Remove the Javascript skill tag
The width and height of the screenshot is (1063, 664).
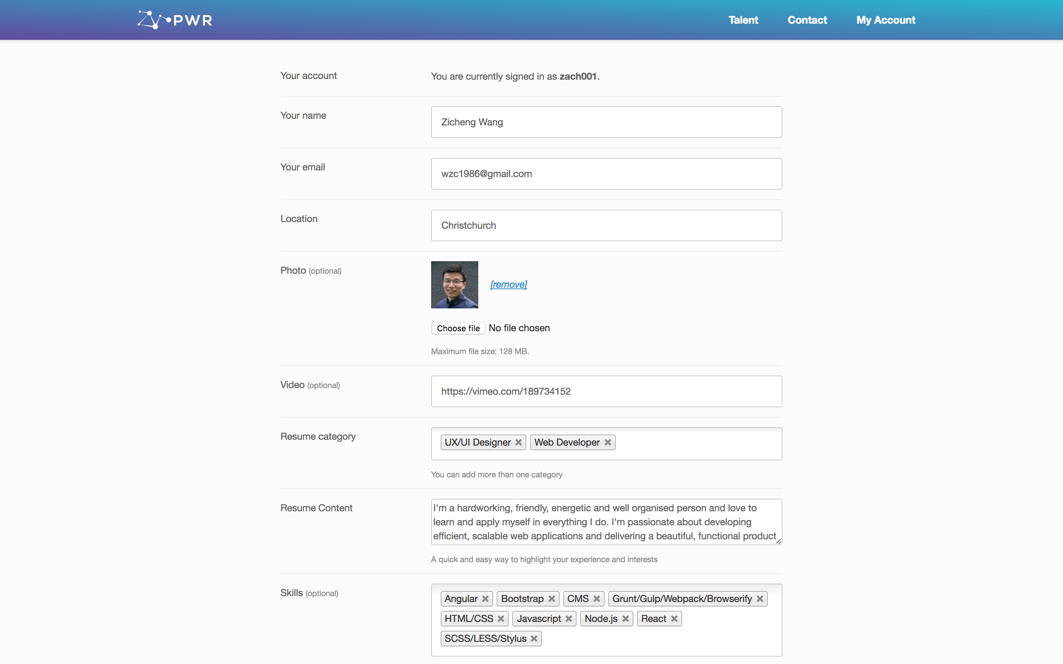click(x=568, y=618)
